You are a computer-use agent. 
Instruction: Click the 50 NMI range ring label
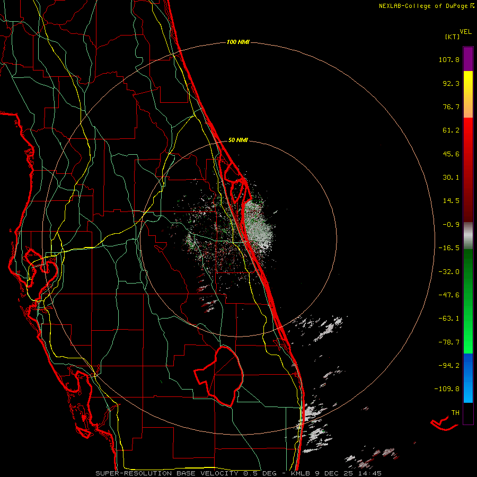238,140
